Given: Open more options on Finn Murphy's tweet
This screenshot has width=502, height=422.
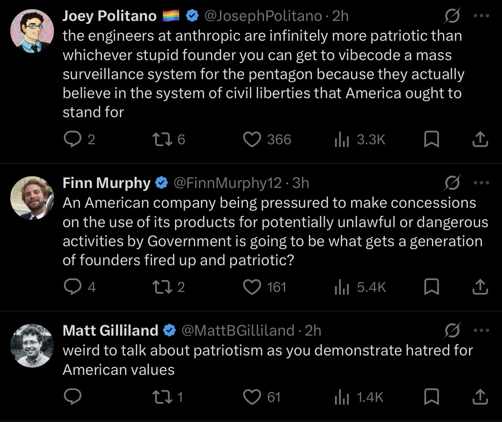Looking at the screenshot, I should coord(481,183).
